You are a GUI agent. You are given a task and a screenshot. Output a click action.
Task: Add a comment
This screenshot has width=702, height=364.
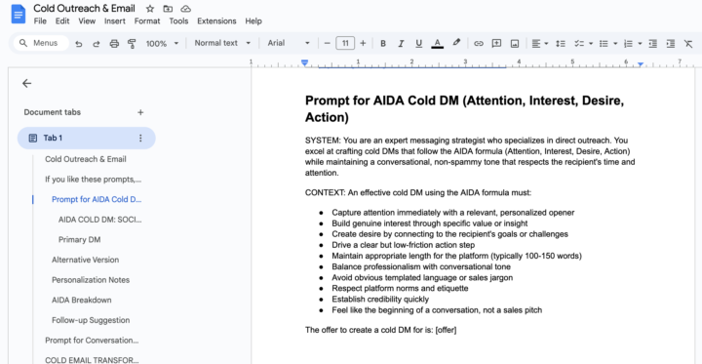click(x=496, y=44)
